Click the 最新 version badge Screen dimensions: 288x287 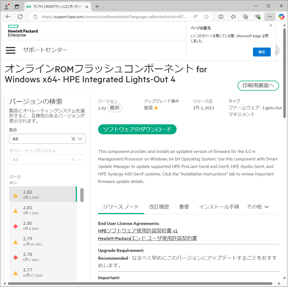115,108
